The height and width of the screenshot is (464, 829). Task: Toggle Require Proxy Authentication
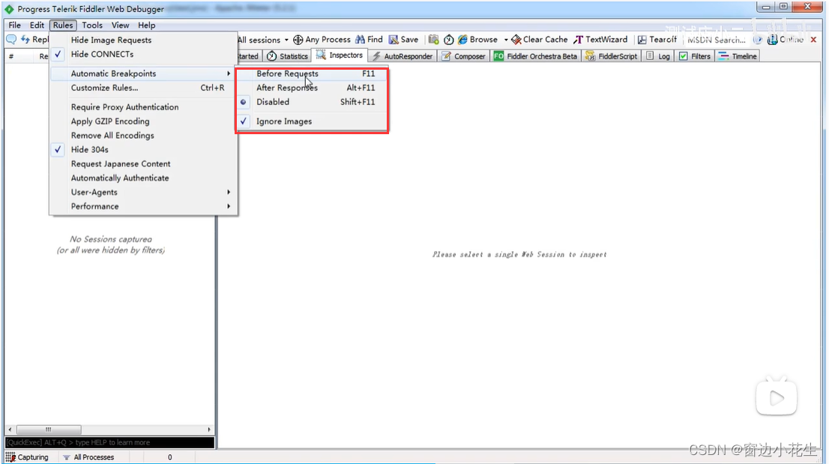[x=143, y=106]
